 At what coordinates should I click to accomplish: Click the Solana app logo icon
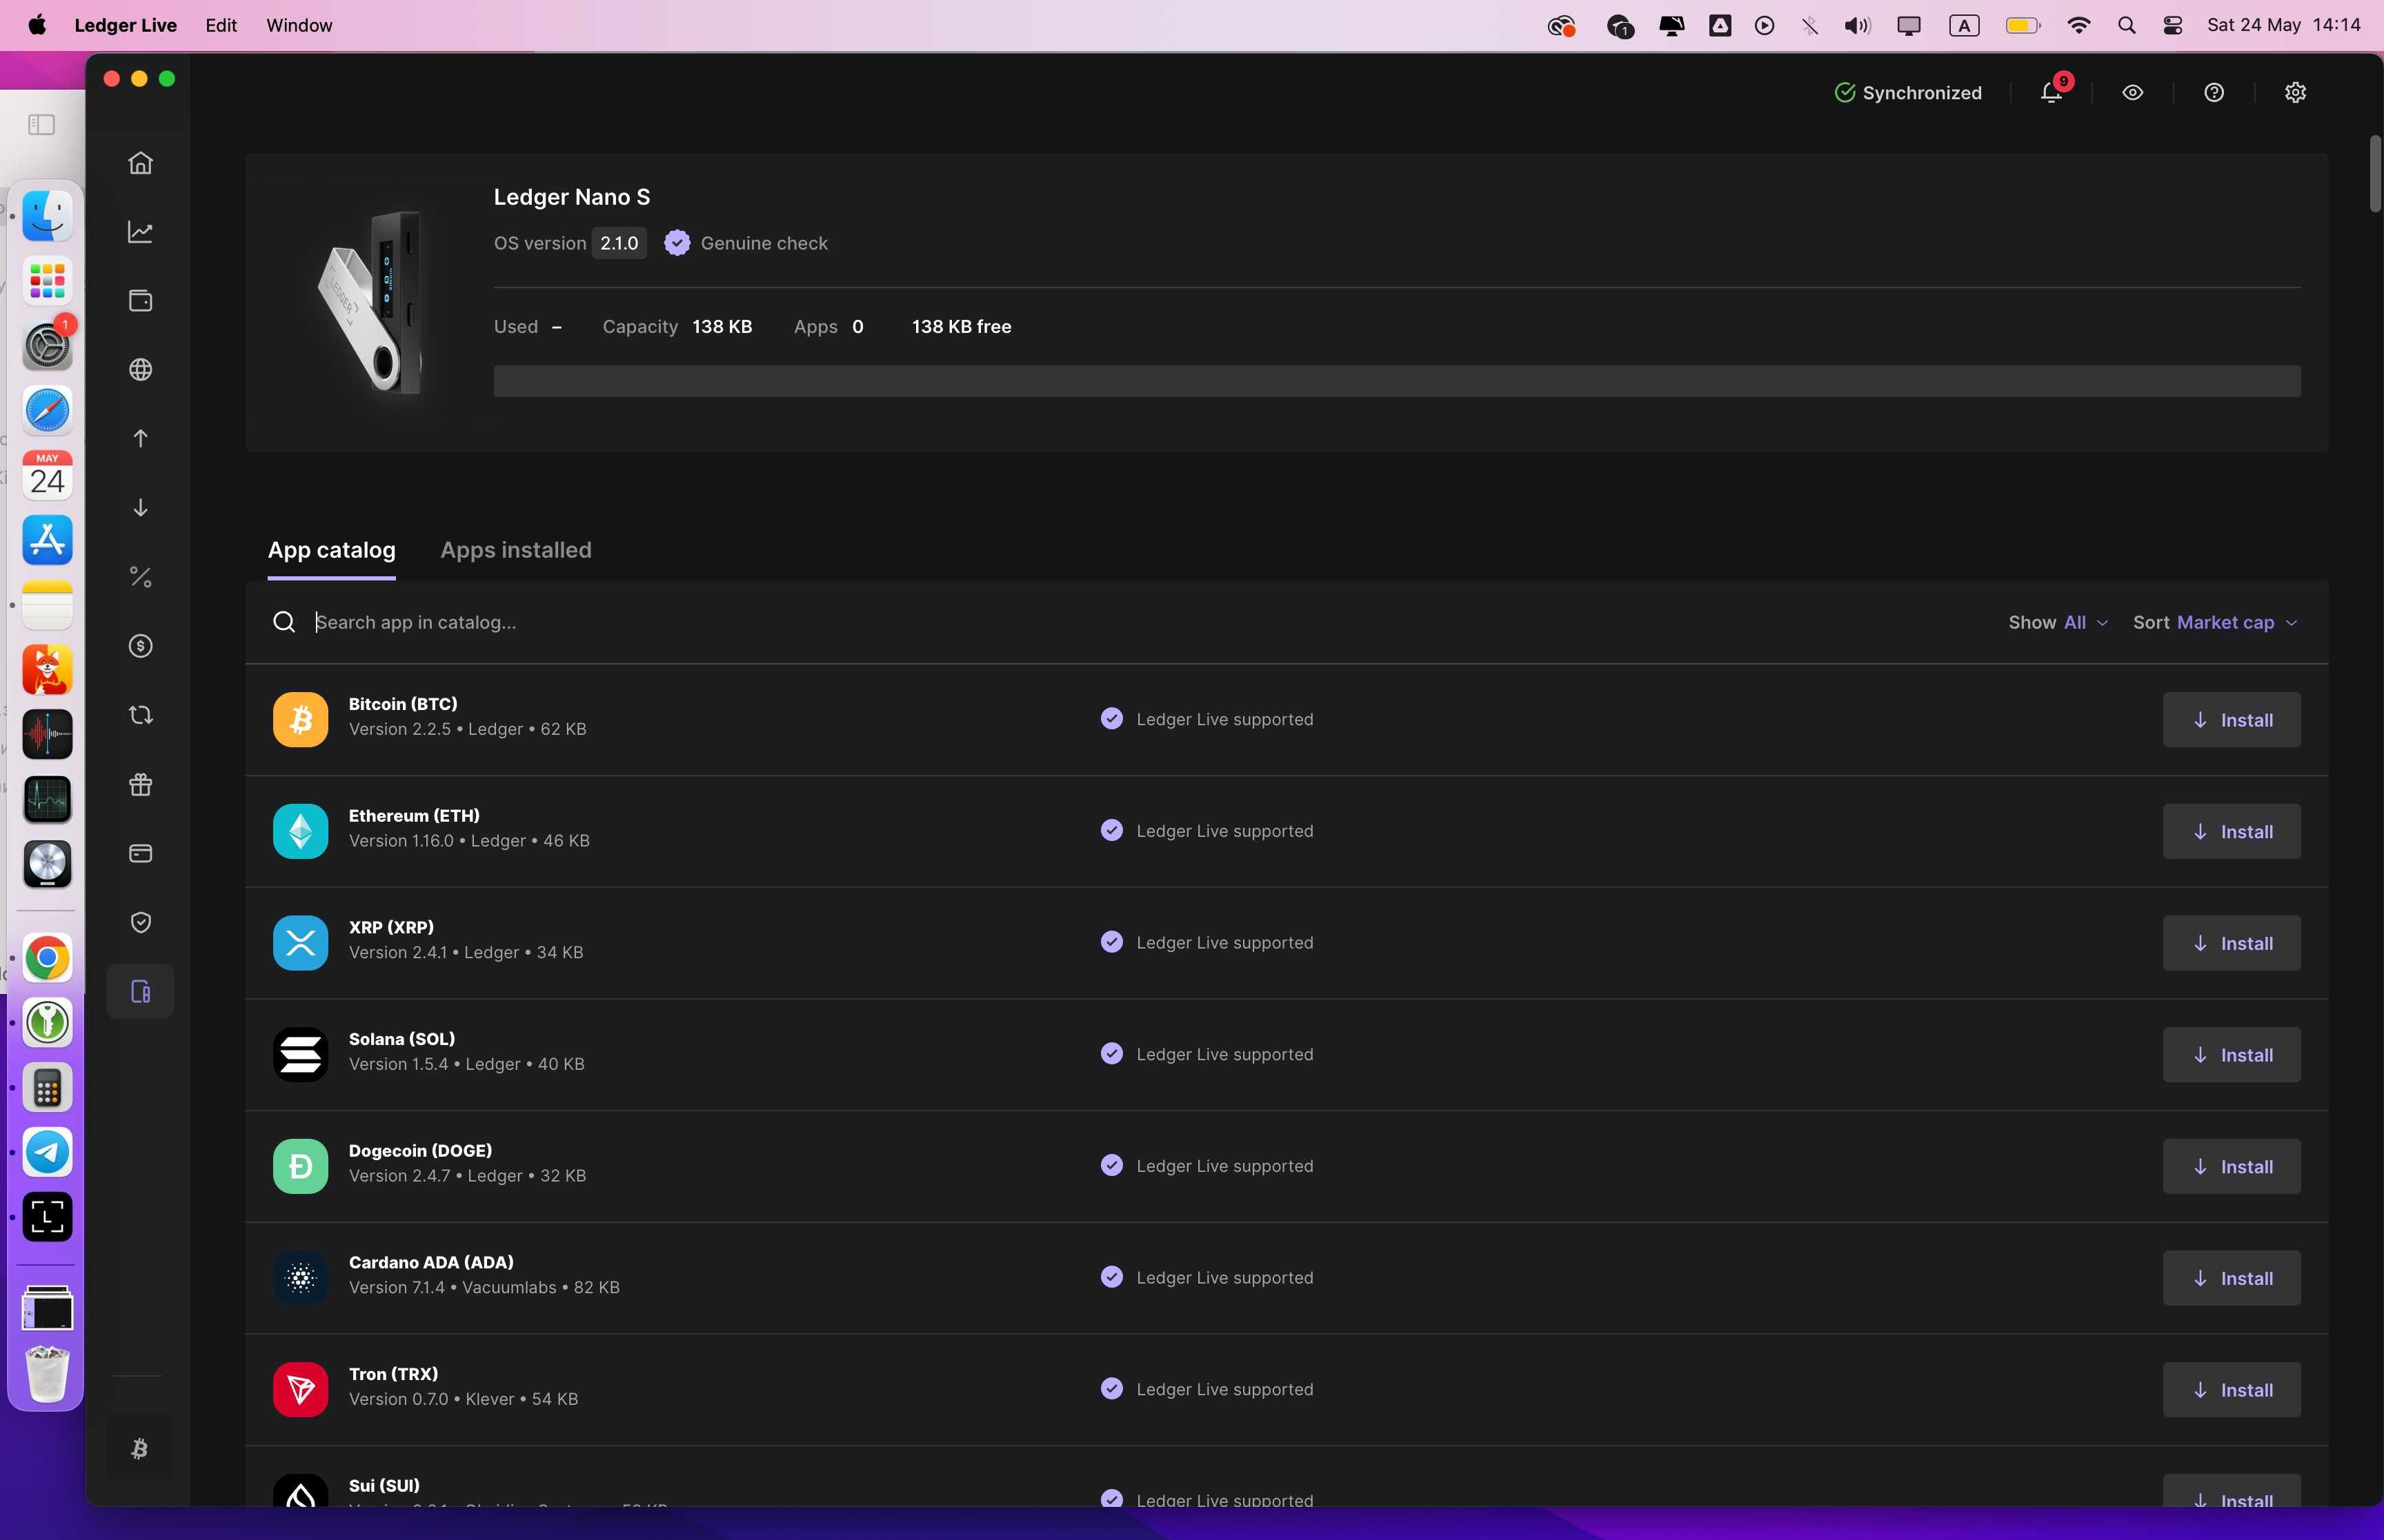[300, 1054]
